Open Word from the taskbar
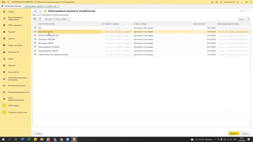The width and height of the screenshot is (253, 142). point(23,139)
